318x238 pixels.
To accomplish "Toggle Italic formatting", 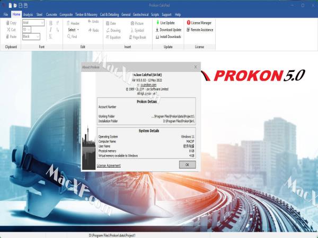I will coord(50,30).
